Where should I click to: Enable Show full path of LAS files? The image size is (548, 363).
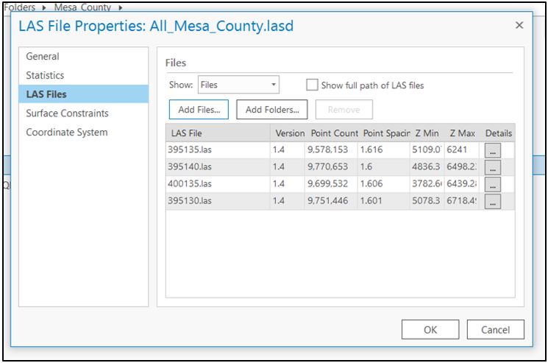pyautogui.click(x=312, y=85)
